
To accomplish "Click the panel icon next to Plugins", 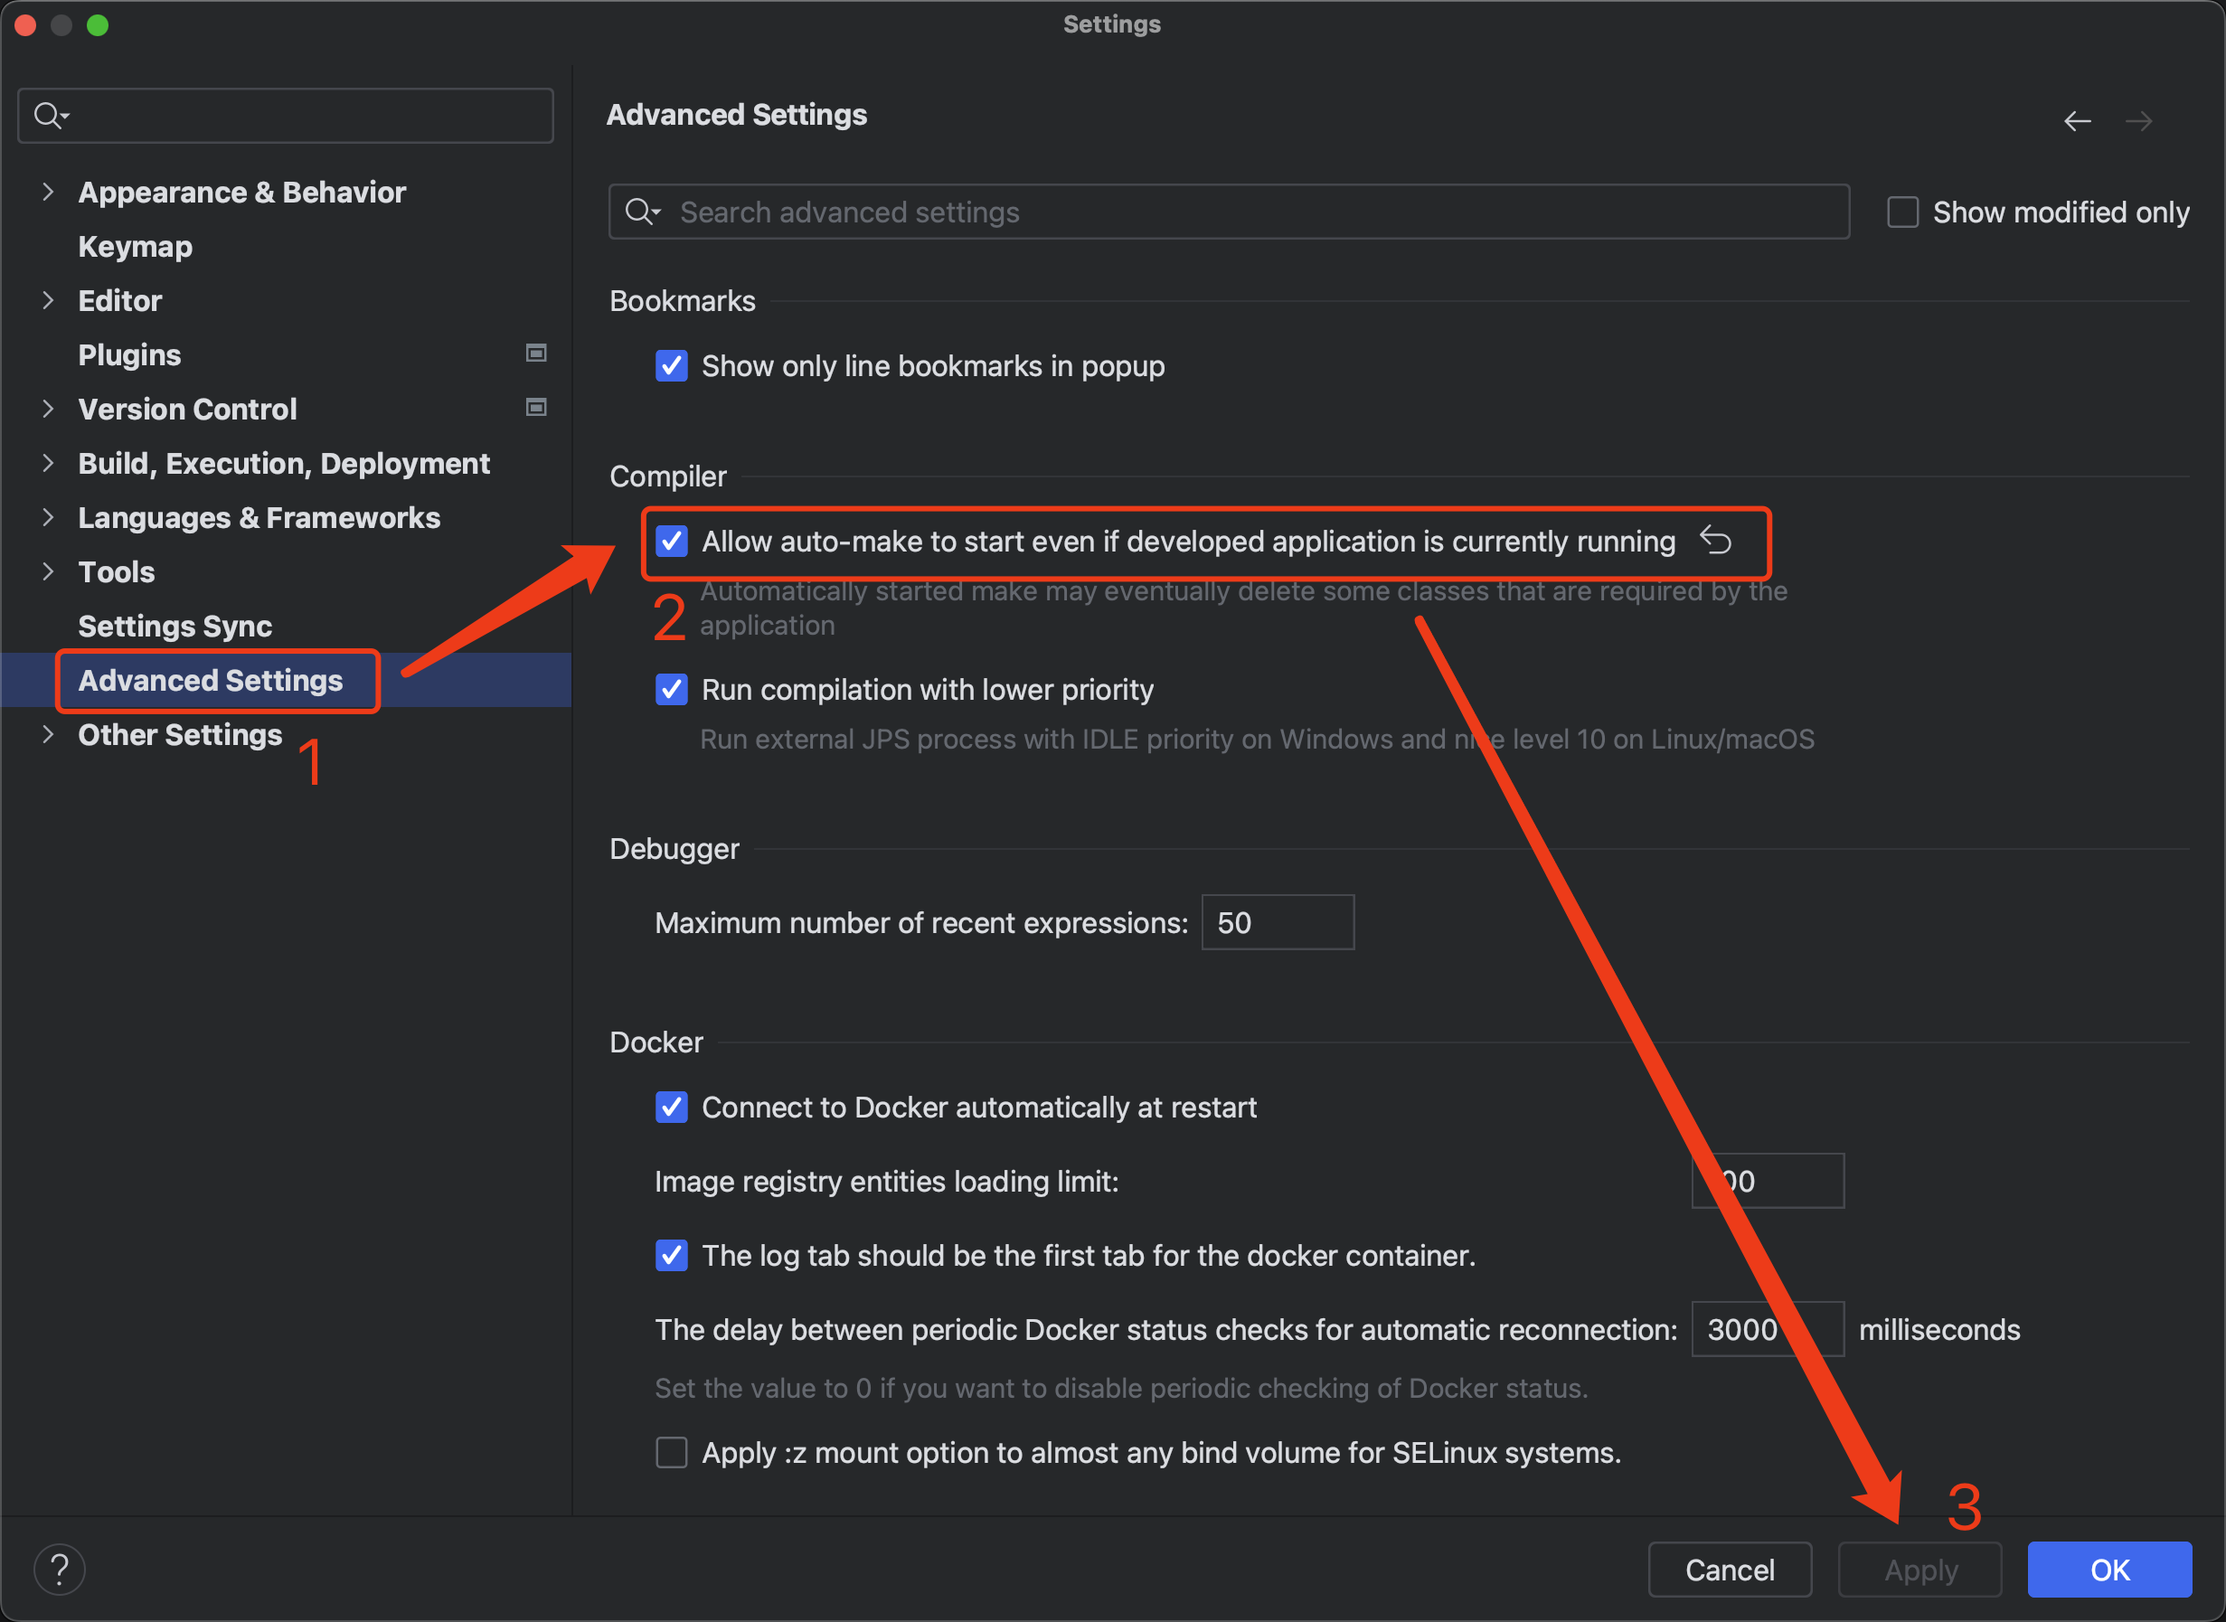I will pos(536,353).
